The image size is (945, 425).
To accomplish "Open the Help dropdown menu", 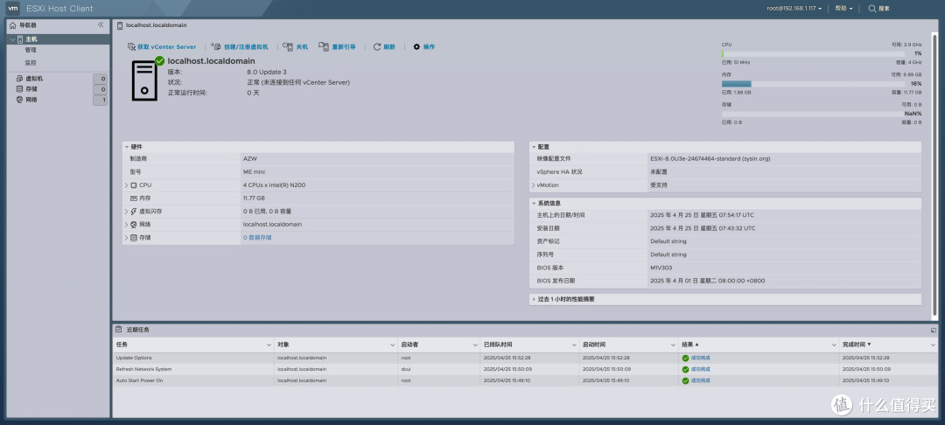I will [x=843, y=9].
